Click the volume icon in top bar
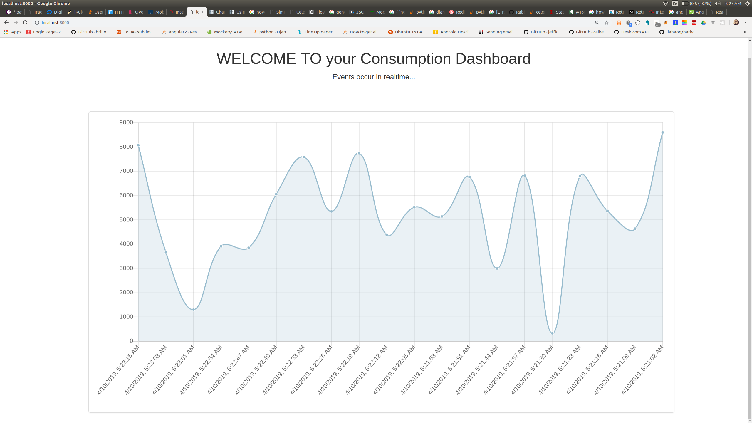The width and height of the screenshot is (752, 423). 717,4
